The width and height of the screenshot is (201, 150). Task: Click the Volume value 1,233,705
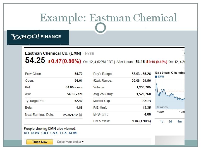pyautogui.click(x=143, y=87)
